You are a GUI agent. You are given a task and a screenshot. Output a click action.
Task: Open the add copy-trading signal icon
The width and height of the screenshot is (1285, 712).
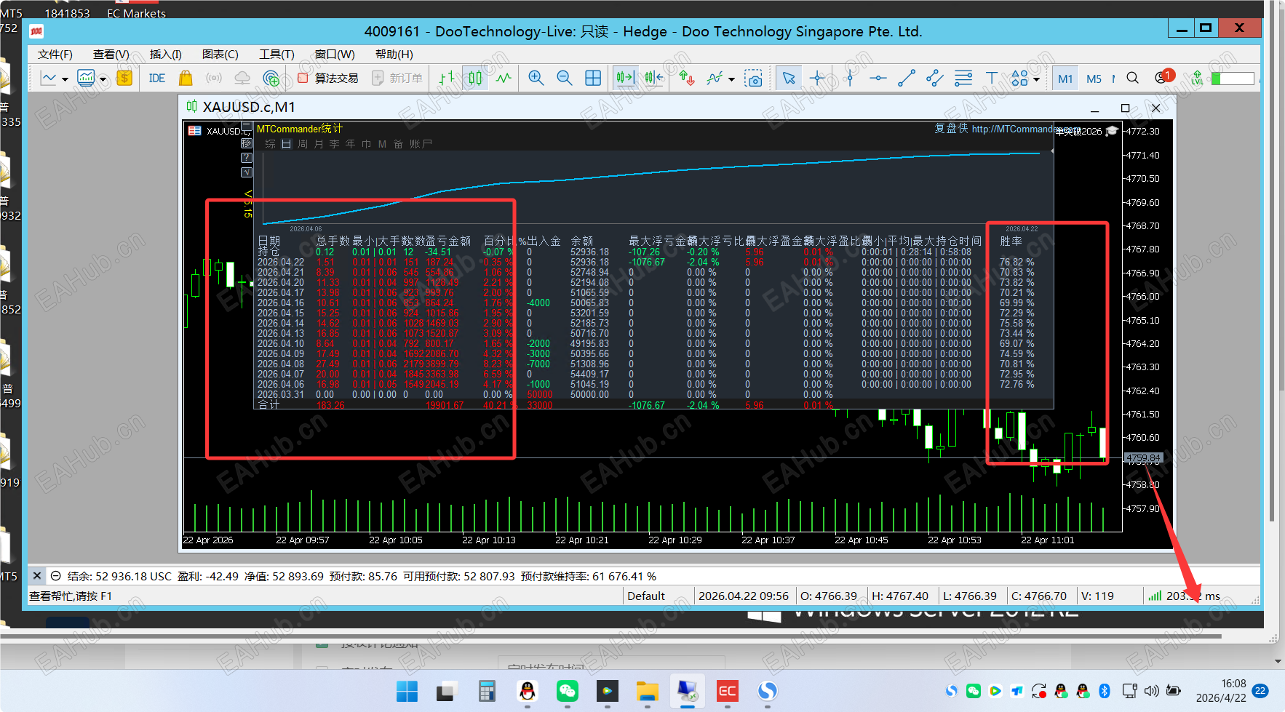click(x=271, y=78)
